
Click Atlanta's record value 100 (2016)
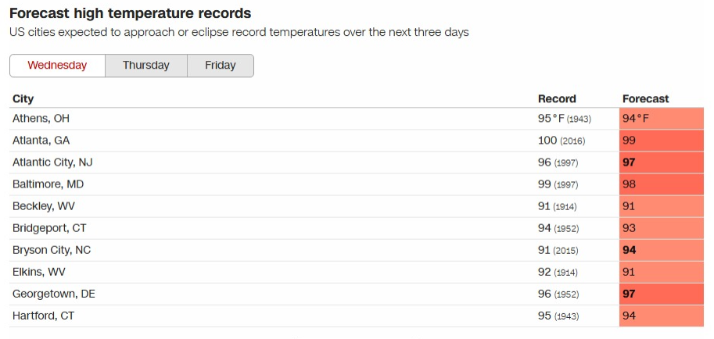(561, 141)
